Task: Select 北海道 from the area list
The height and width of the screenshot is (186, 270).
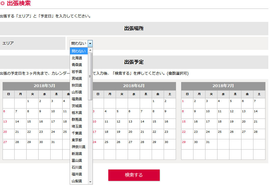Action: pyautogui.click(x=77, y=58)
